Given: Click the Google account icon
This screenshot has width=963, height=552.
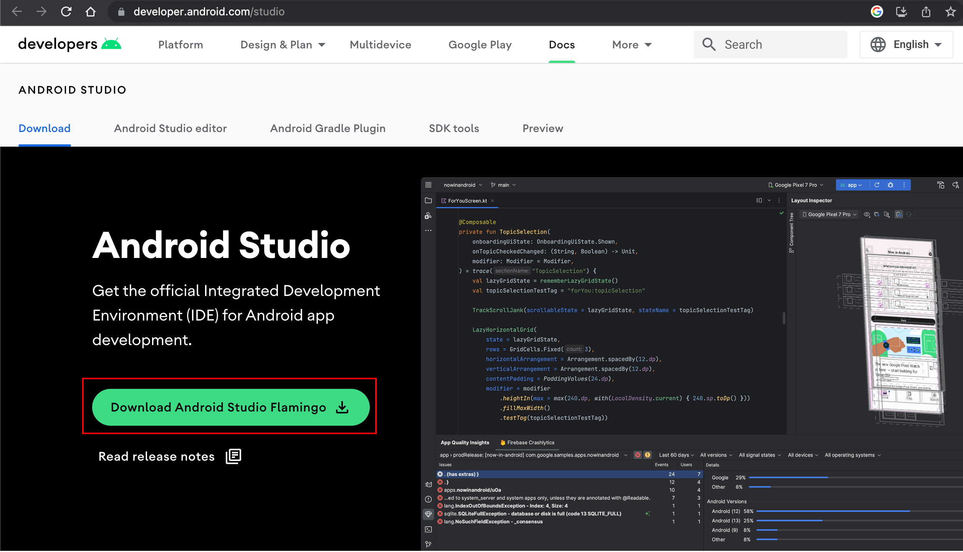Looking at the screenshot, I should (x=877, y=12).
